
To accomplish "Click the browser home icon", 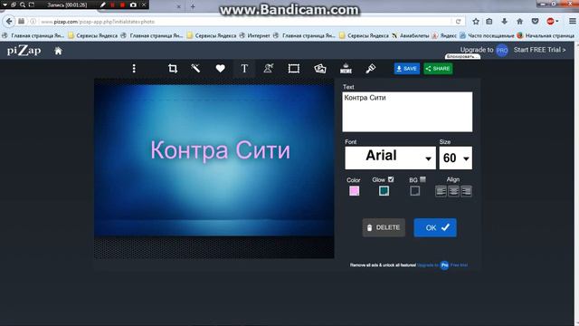I will click(x=520, y=22).
